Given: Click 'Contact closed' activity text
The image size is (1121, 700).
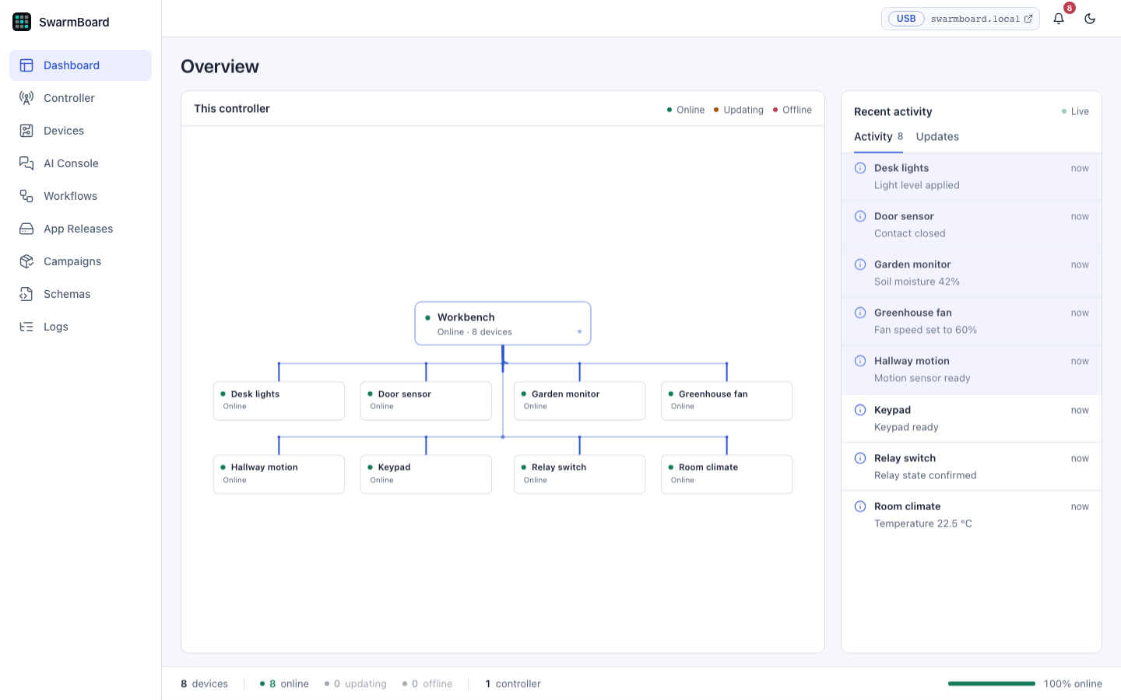Looking at the screenshot, I should coord(909,233).
